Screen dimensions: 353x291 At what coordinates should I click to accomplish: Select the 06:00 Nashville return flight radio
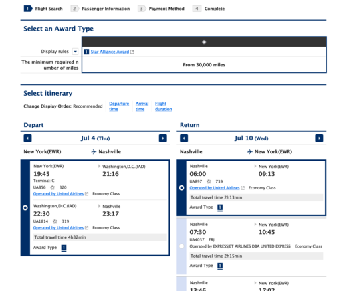[x=181, y=187]
